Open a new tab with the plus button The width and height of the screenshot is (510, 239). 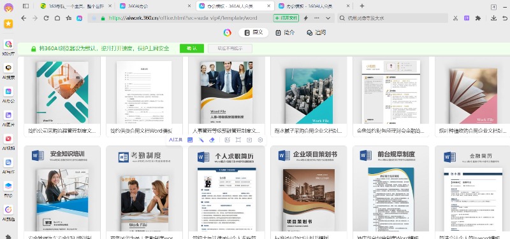click(362, 6)
